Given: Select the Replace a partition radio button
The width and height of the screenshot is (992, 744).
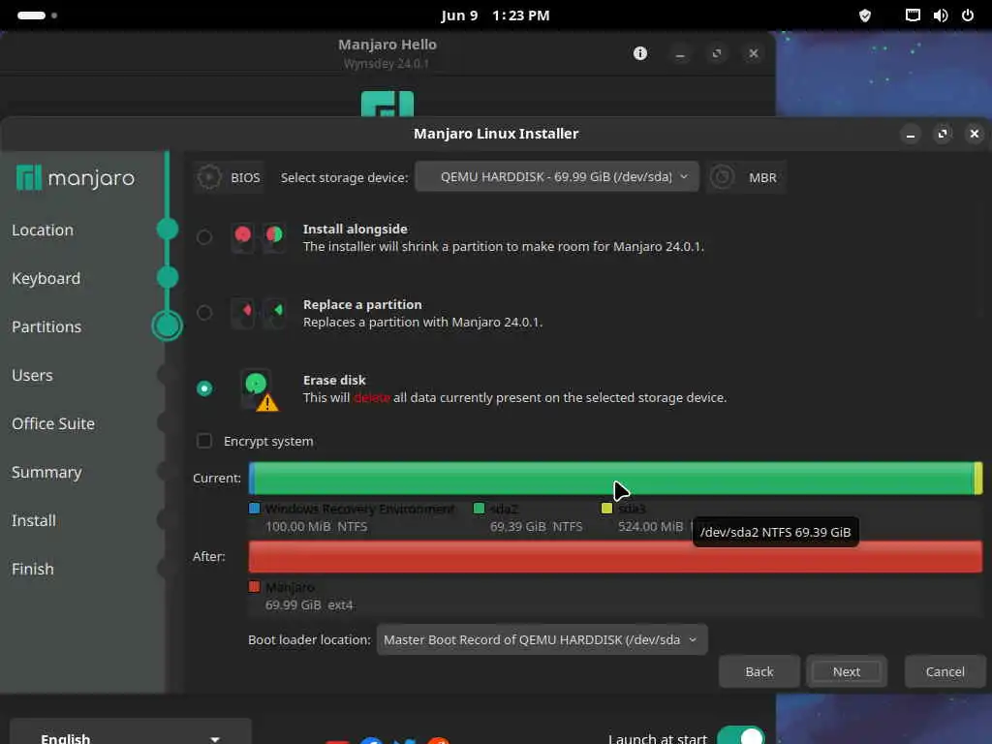Looking at the screenshot, I should pos(204,313).
